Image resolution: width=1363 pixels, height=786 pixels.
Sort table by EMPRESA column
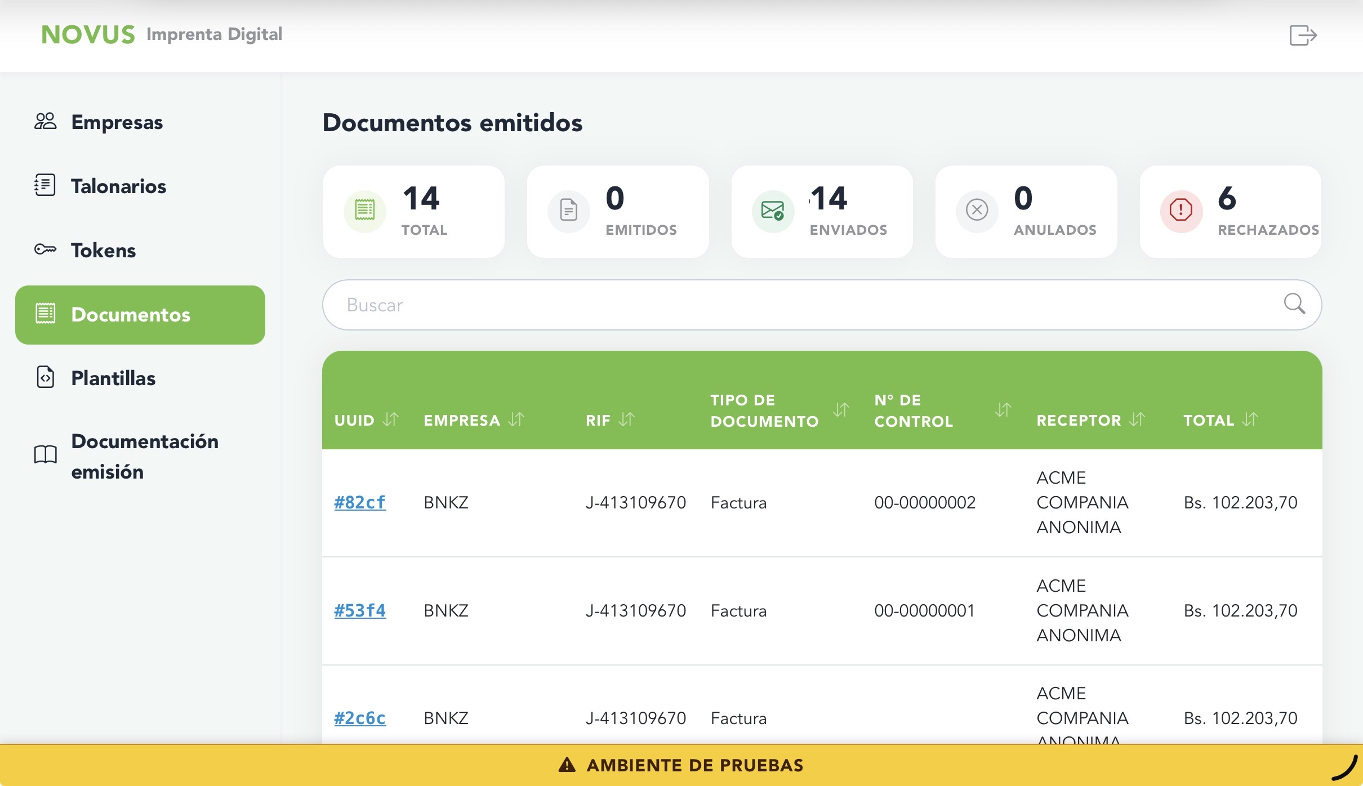[x=516, y=419]
